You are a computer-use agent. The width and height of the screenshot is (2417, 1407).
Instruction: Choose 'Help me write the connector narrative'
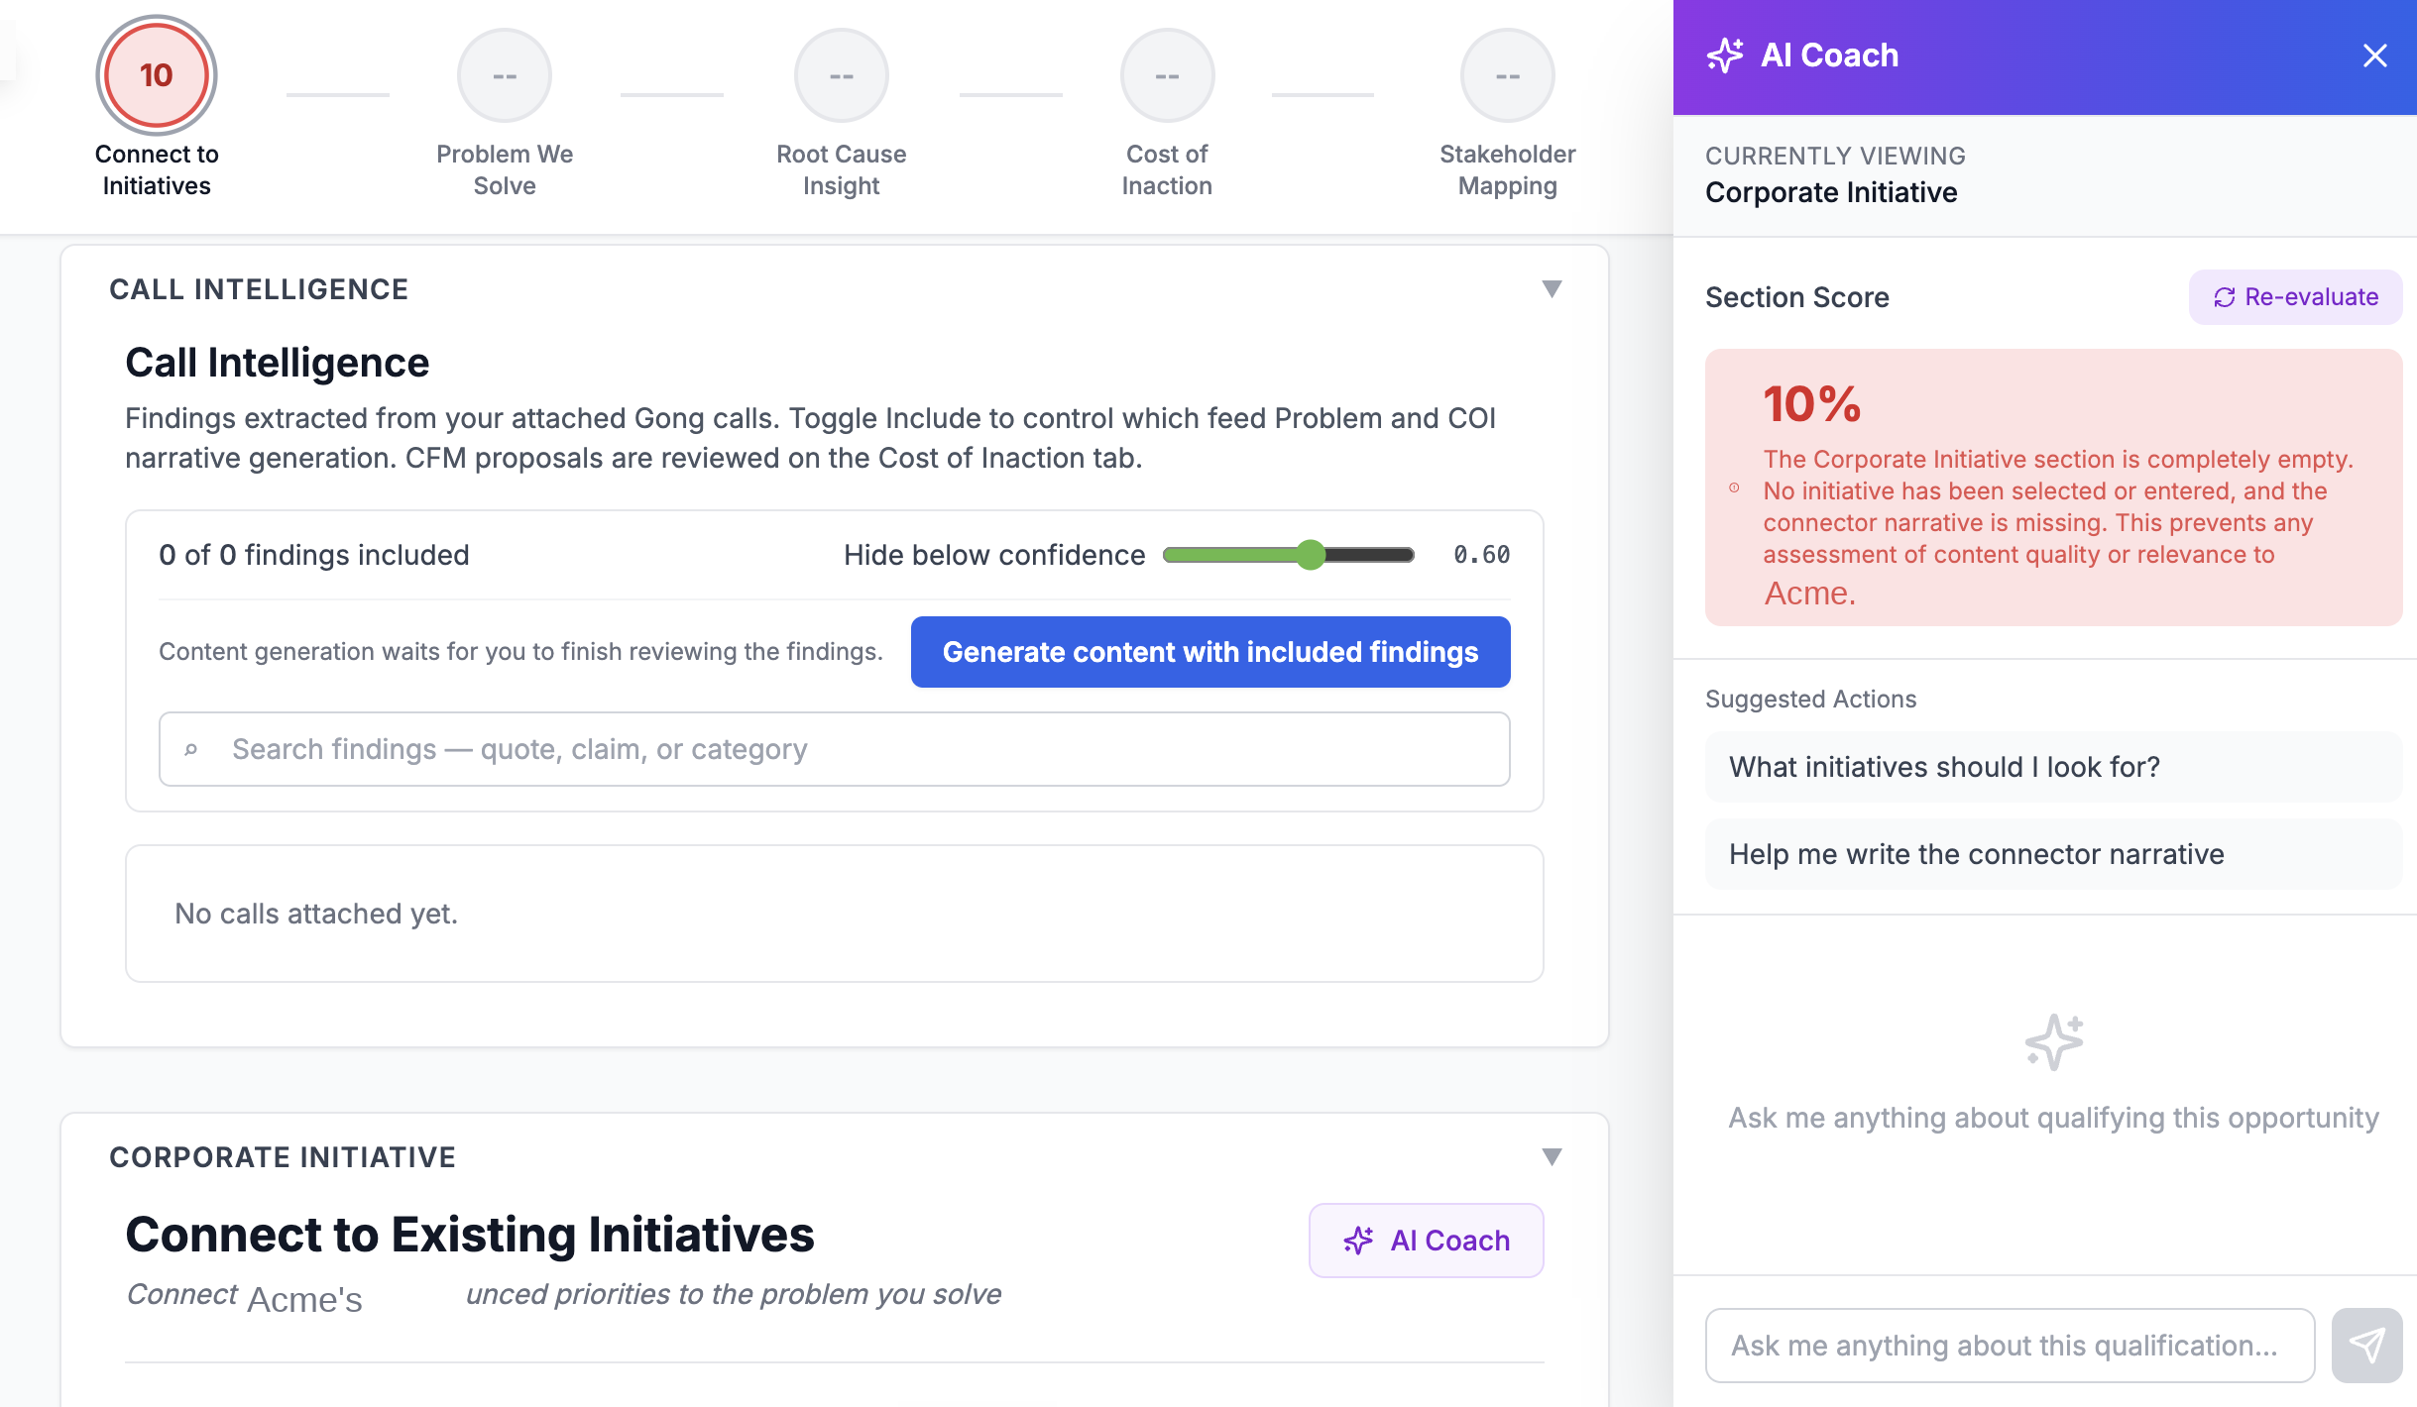coord(2053,854)
